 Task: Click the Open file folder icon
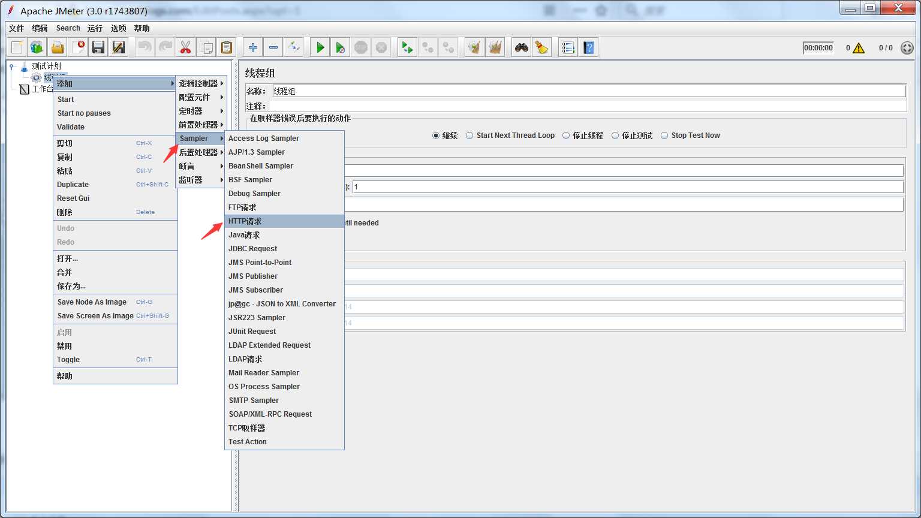coord(58,47)
